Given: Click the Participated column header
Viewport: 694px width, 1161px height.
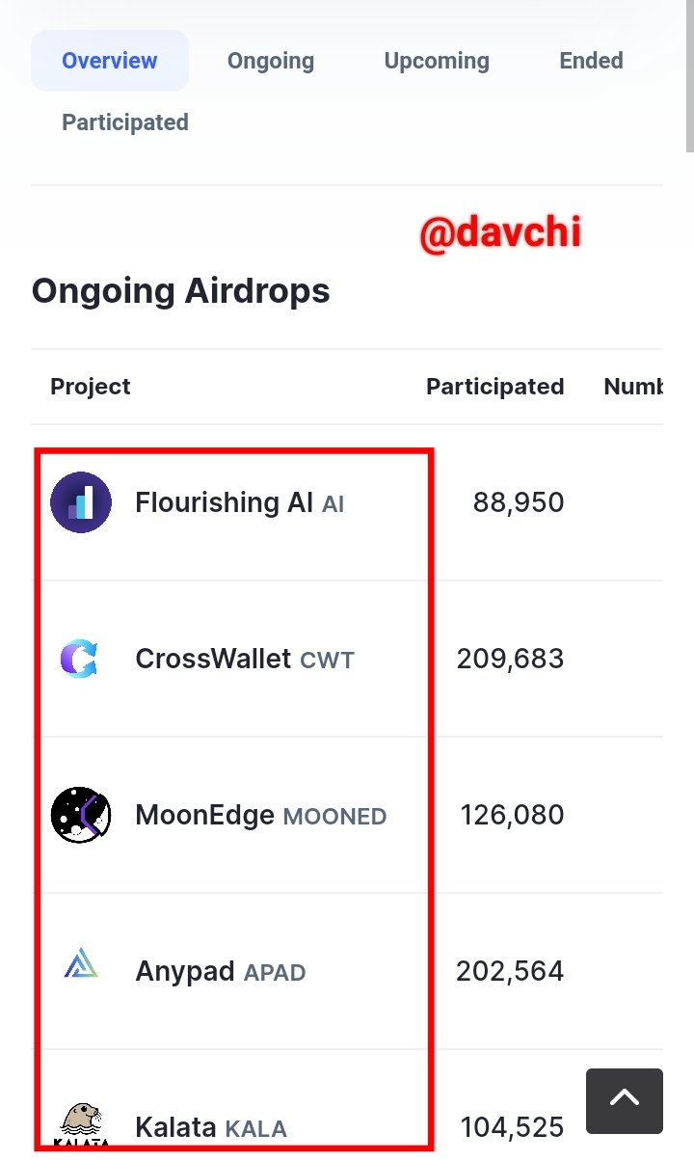Looking at the screenshot, I should 495,387.
